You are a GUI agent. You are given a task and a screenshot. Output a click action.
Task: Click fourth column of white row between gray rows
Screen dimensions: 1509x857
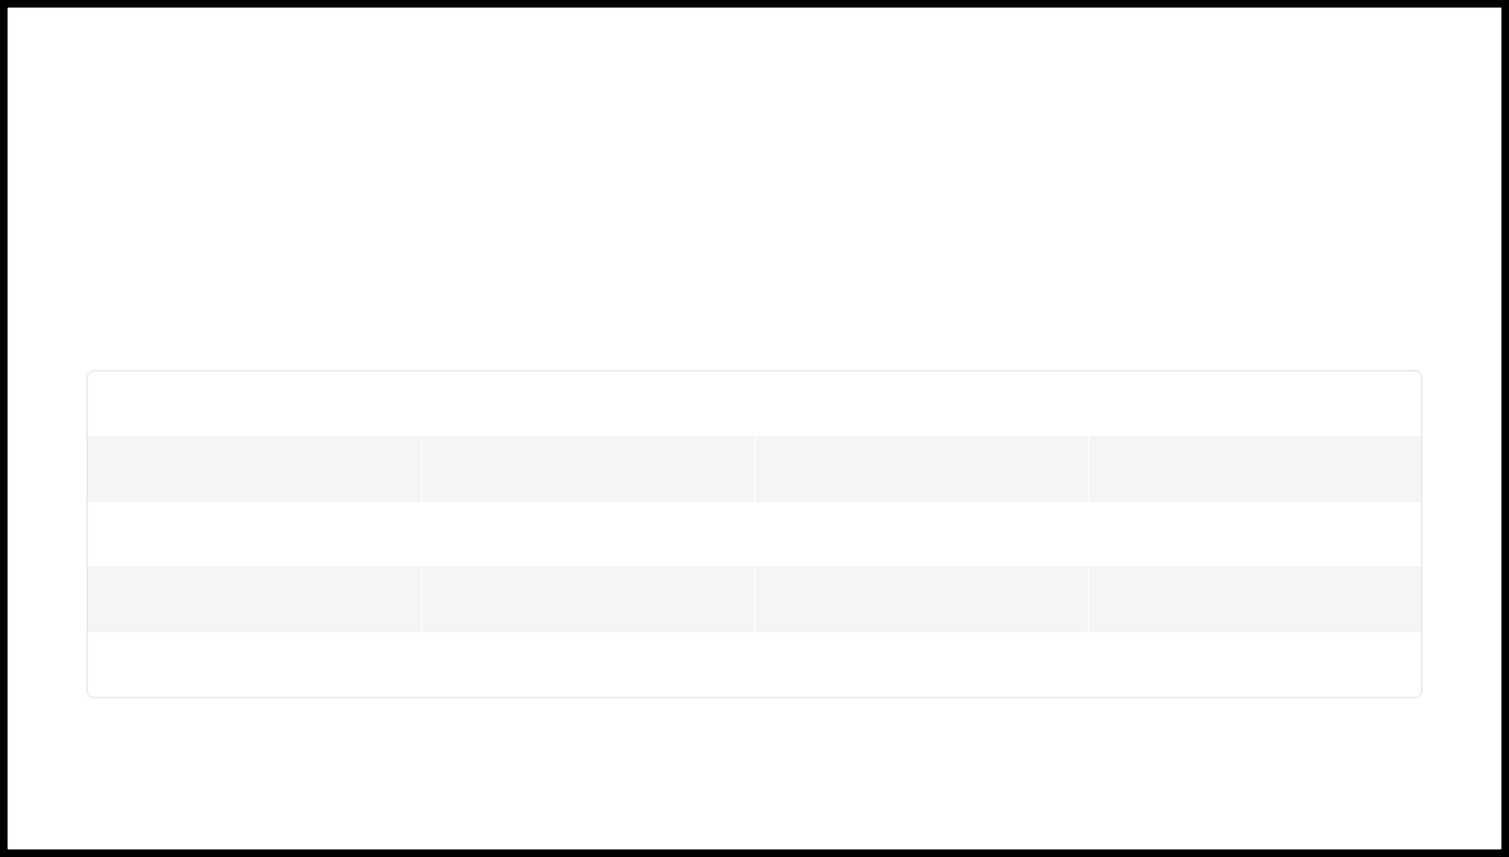(x=1255, y=534)
